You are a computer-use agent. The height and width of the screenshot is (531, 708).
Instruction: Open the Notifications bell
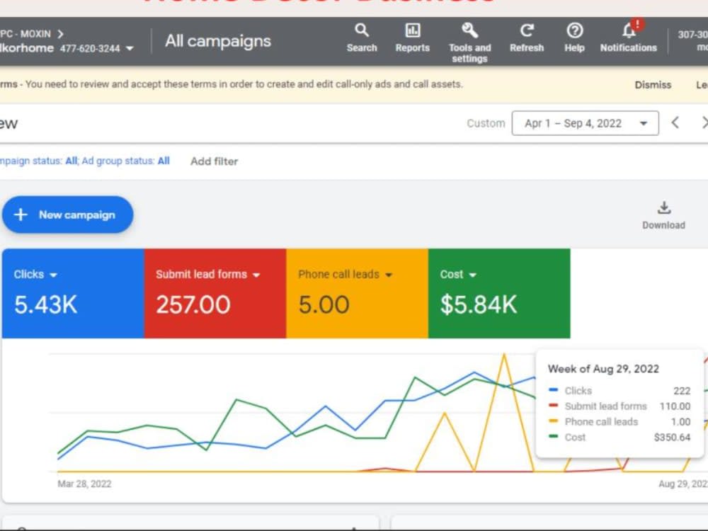tap(629, 30)
